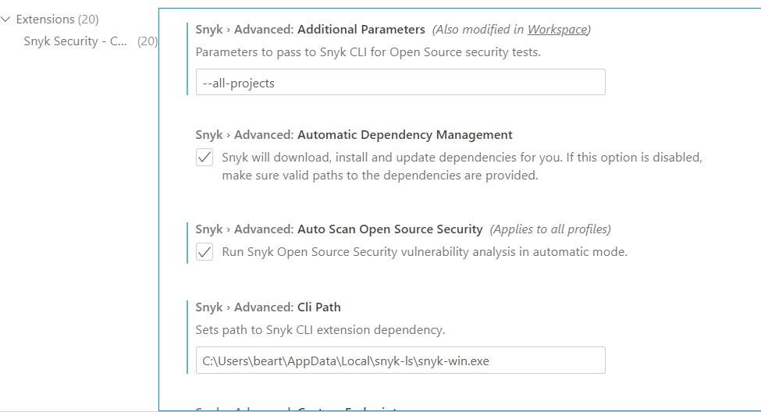Collapse the Extensions (20) tree section
Image resolution: width=761 pixels, height=412 pixels.
(x=5, y=20)
